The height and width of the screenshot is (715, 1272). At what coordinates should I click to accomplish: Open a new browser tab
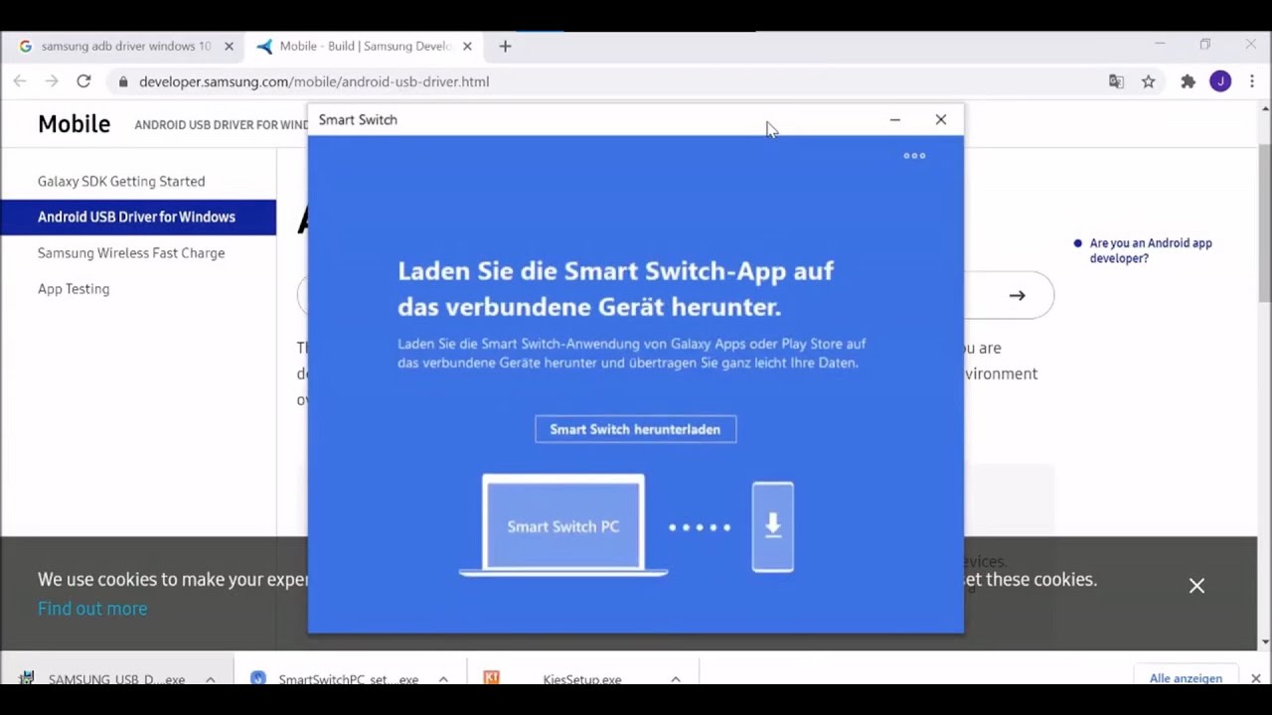[x=505, y=46]
